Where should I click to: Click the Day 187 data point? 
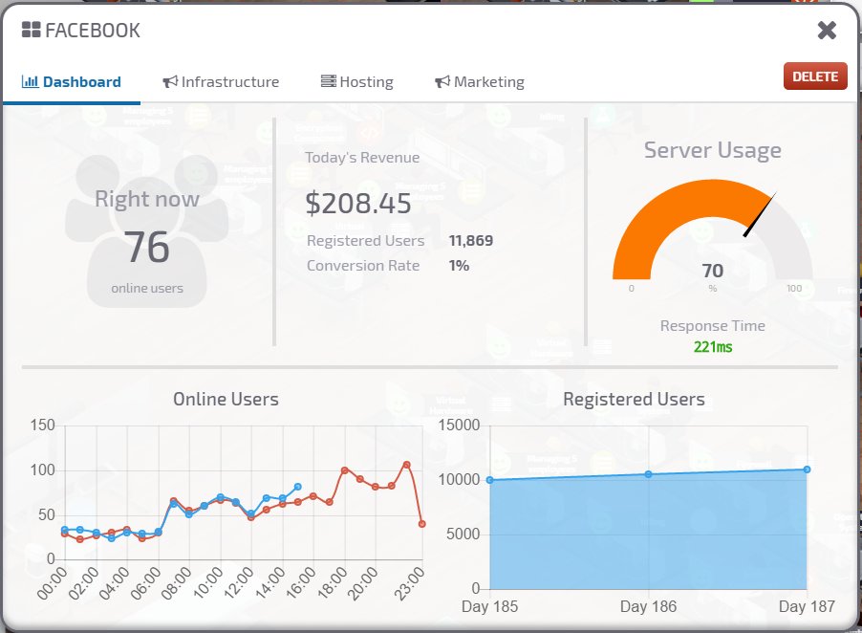[x=807, y=469]
